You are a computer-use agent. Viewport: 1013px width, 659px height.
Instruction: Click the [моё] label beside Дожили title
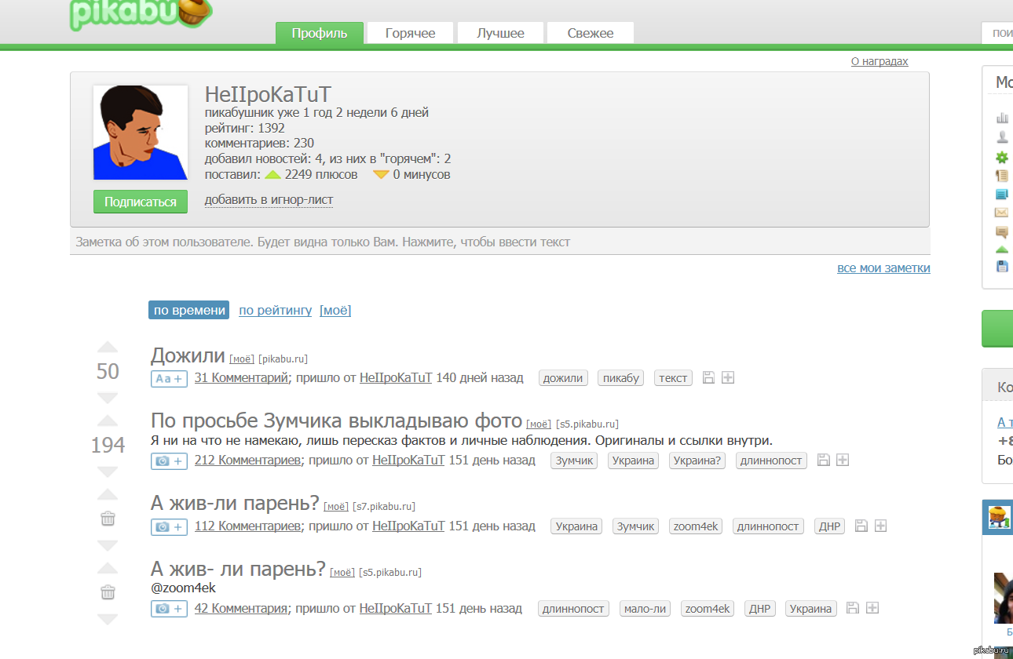point(242,359)
